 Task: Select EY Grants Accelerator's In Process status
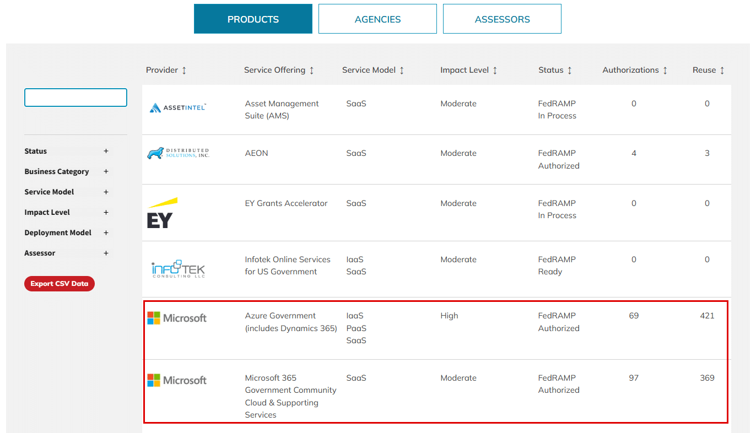[557, 209]
